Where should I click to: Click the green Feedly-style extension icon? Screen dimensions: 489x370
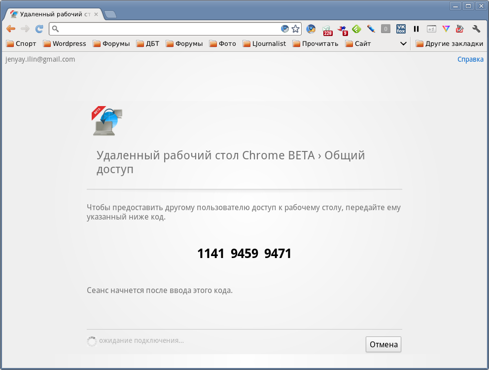356,29
